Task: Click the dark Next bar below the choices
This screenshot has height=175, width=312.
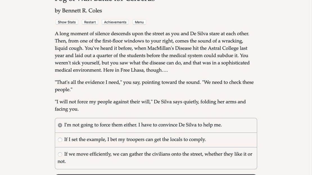Action: [156, 174]
